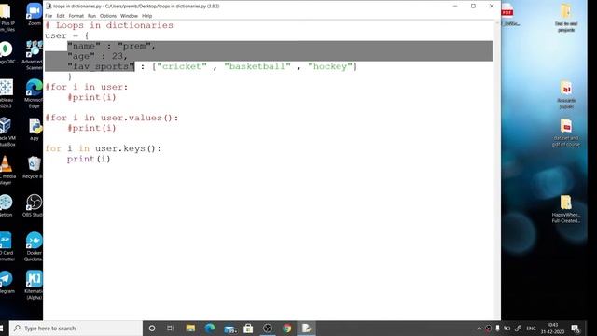This screenshot has width=597, height=336.
Task: Click the Tableau desktop icon
Action: pyautogui.click(x=7, y=93)
